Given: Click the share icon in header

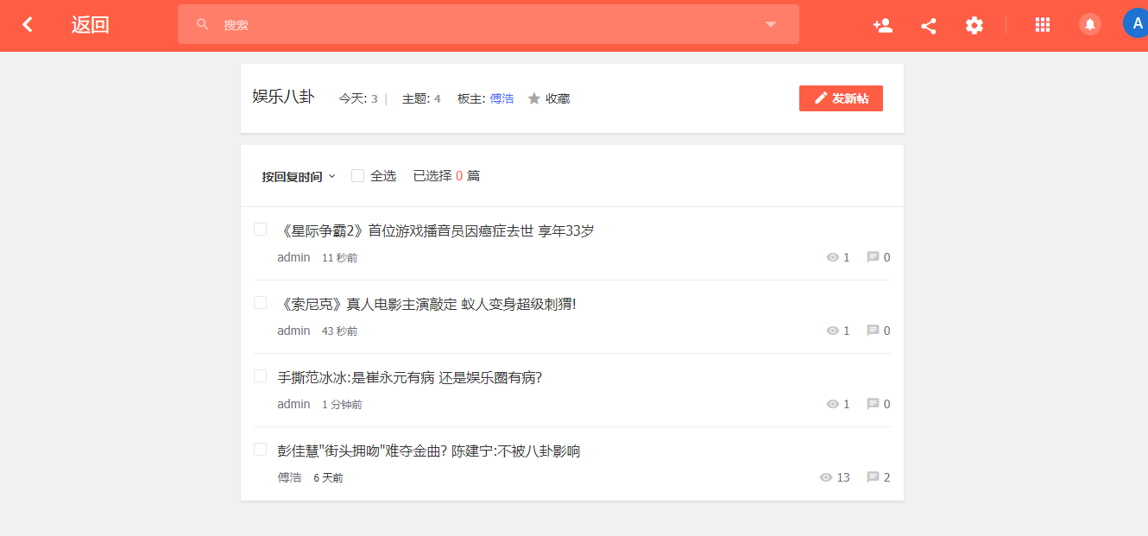Looking at the screenshot, I should [x=929, y=25].
